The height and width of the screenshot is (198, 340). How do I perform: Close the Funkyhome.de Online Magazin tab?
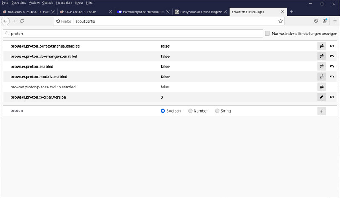pyautogui.click(x=225, y=12)
